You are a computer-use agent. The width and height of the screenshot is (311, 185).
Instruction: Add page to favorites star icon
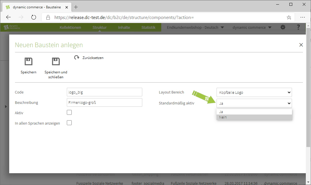click(x=289, y=18)
